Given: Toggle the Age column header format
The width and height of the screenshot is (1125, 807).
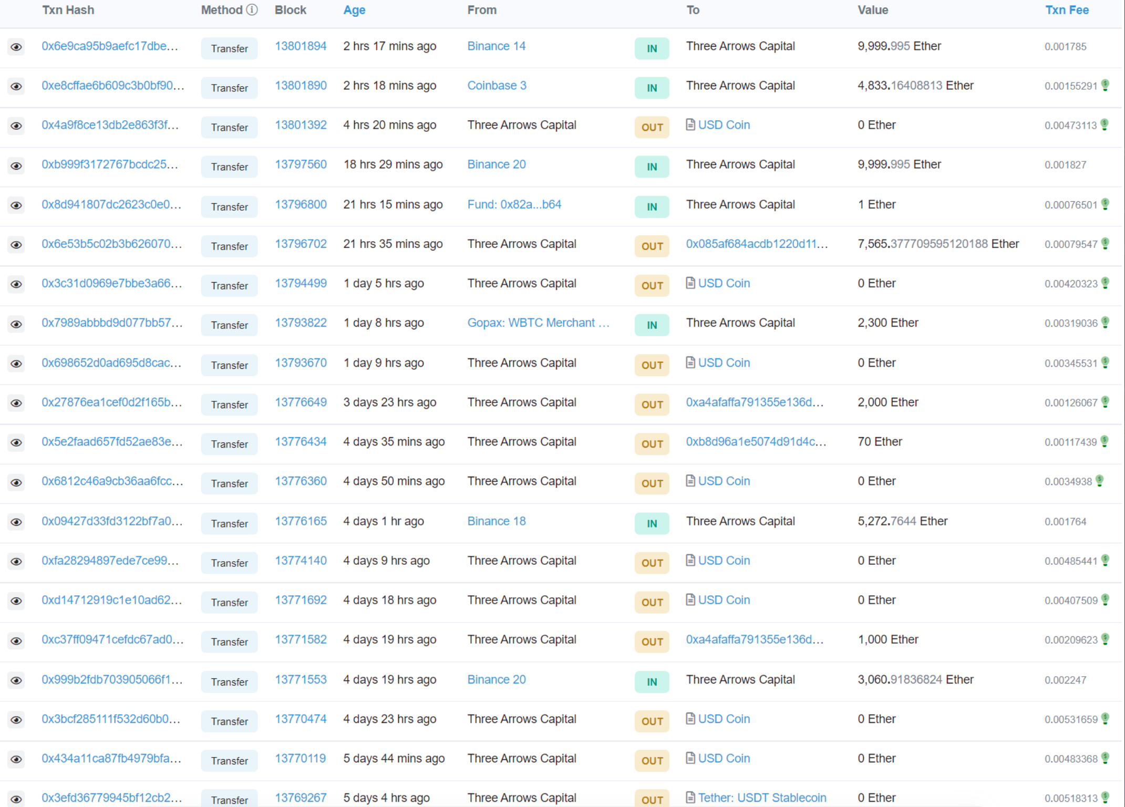Looking at the screenshot, I should pyautogui.click(x=354, y=10).
